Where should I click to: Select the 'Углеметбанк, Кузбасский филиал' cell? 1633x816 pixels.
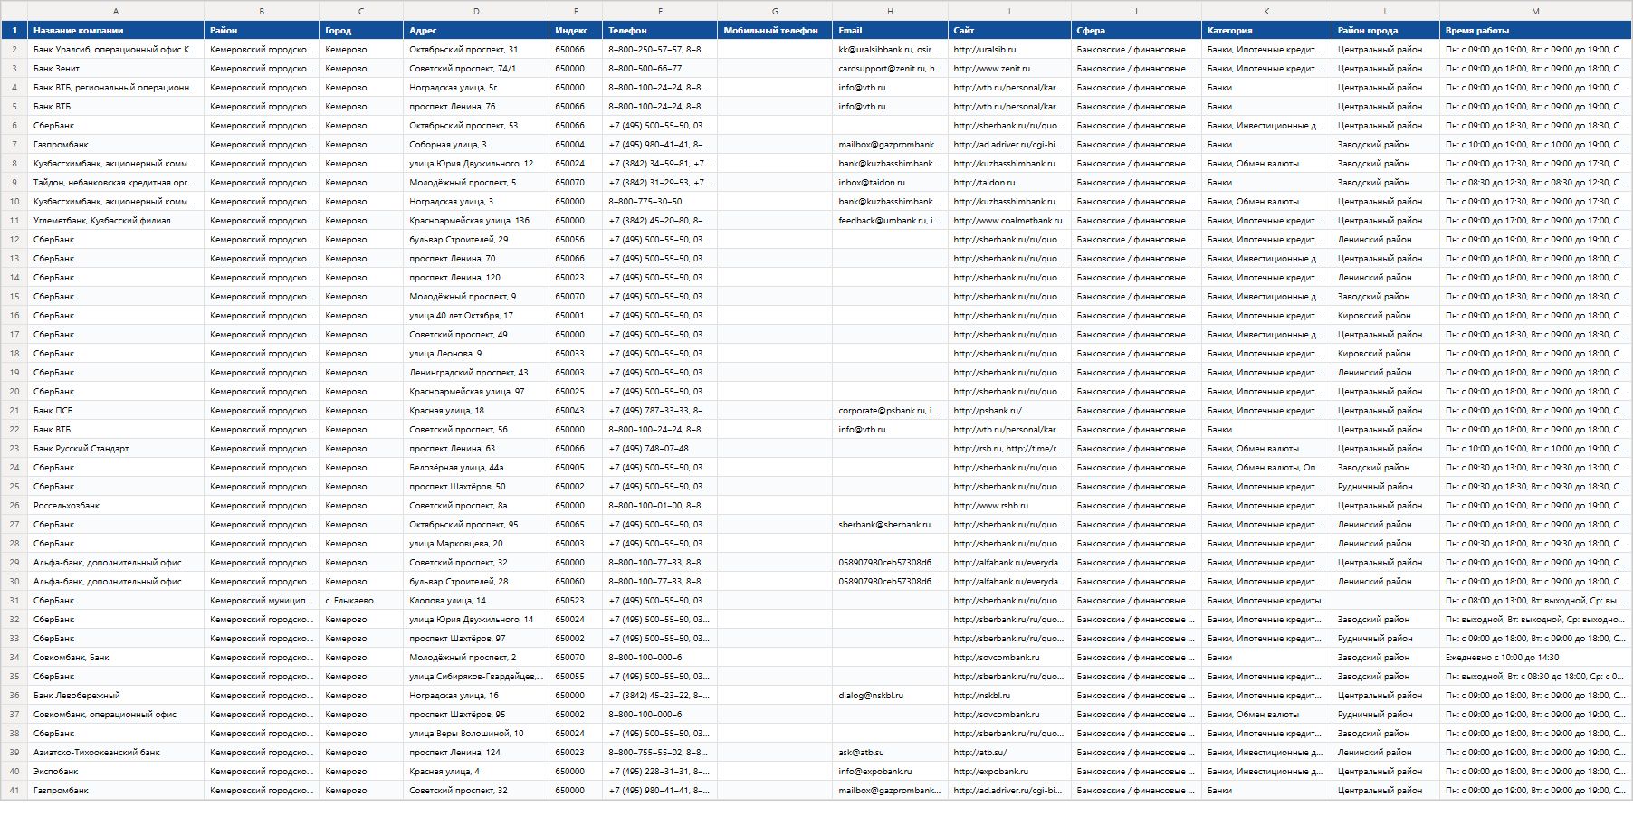tap(116, 221)
